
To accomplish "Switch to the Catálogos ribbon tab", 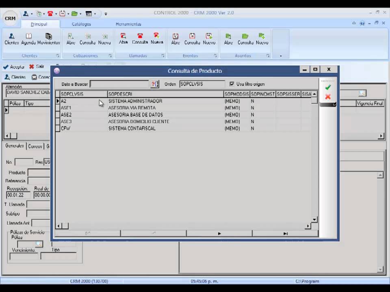I will coord(81,24).
